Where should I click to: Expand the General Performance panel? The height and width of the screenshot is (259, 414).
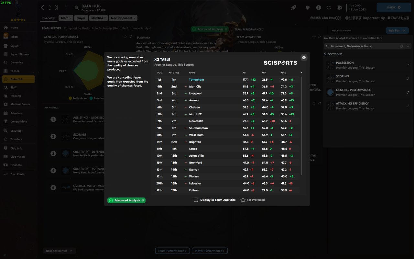(x=131, y=37)
